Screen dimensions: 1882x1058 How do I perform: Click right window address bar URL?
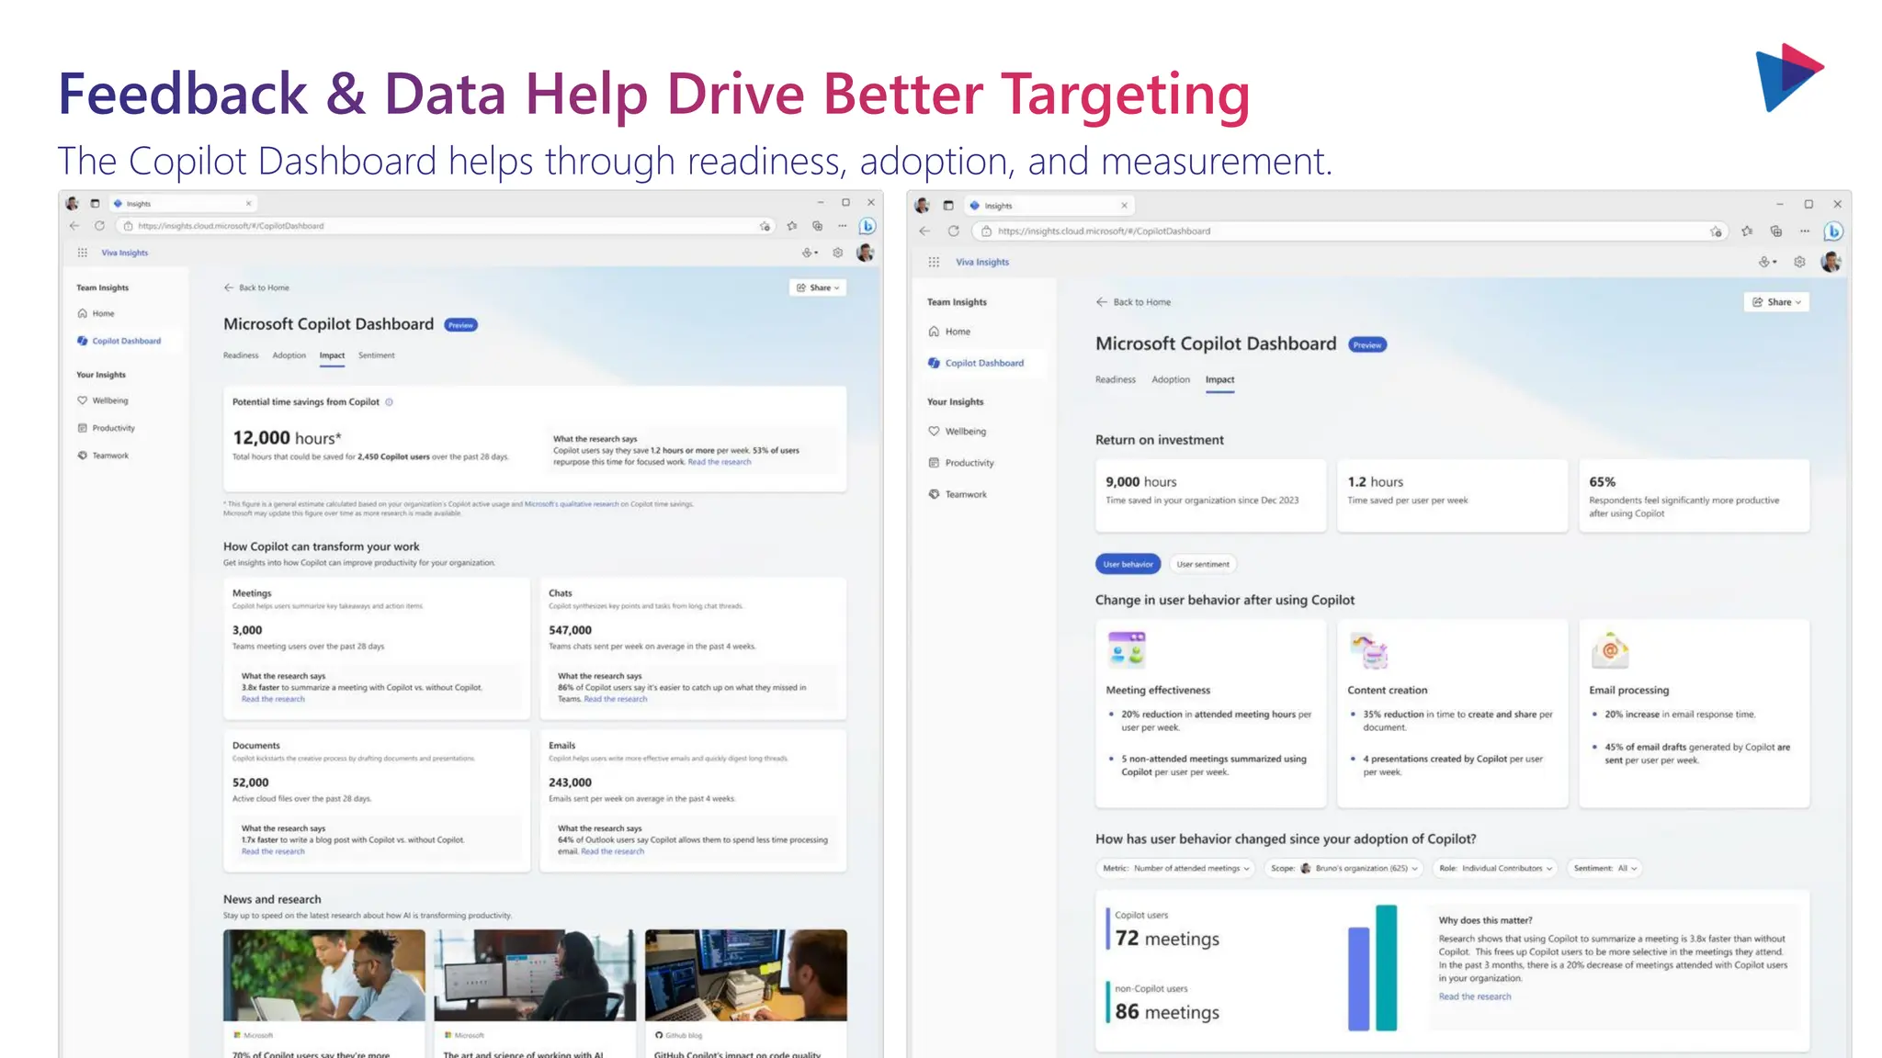(x=1104, y=231)
